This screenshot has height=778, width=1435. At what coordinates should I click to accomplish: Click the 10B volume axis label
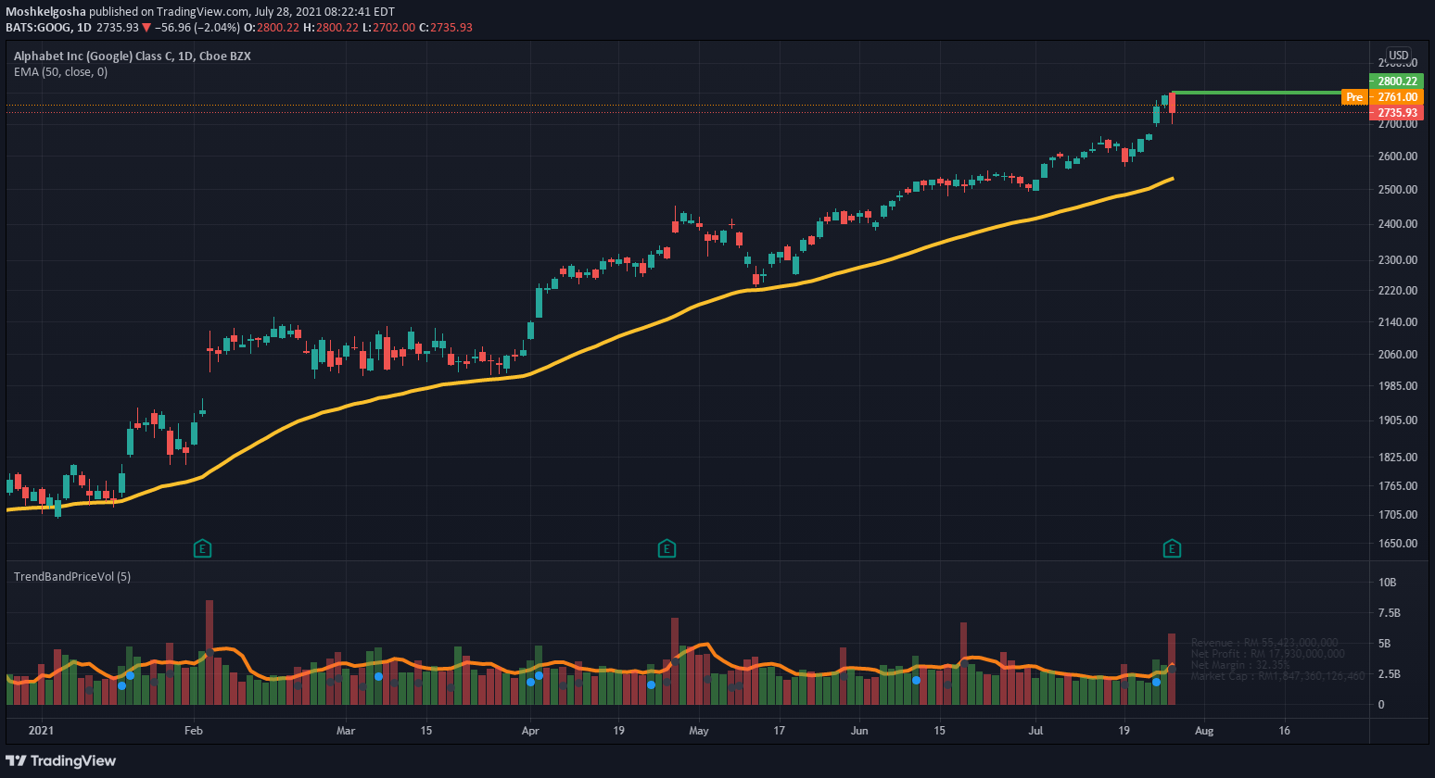[1387, 583]
